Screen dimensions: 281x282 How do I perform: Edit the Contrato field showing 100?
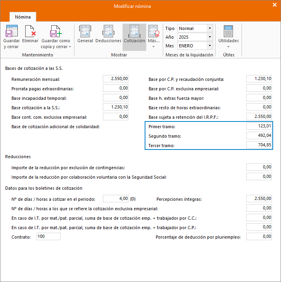48,237
